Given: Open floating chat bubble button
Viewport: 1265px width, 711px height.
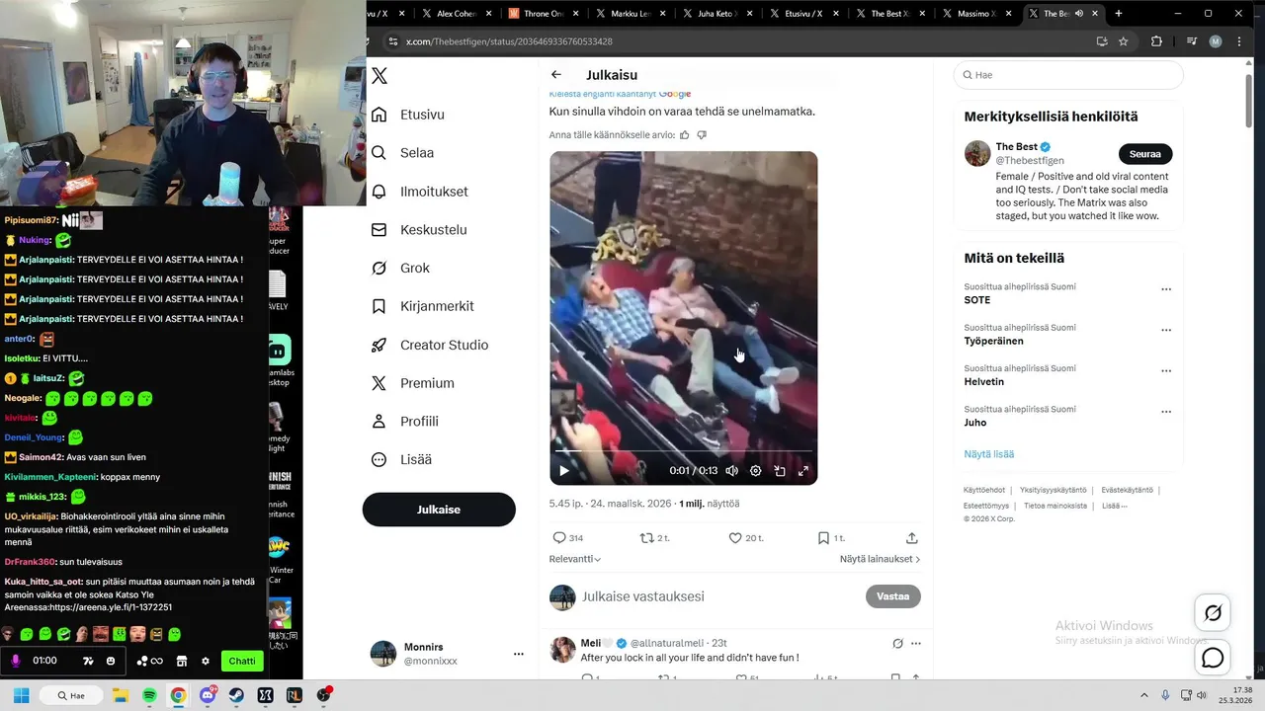Looking at the screenshot, I should pyautogui.click(x=1213, y=658).
